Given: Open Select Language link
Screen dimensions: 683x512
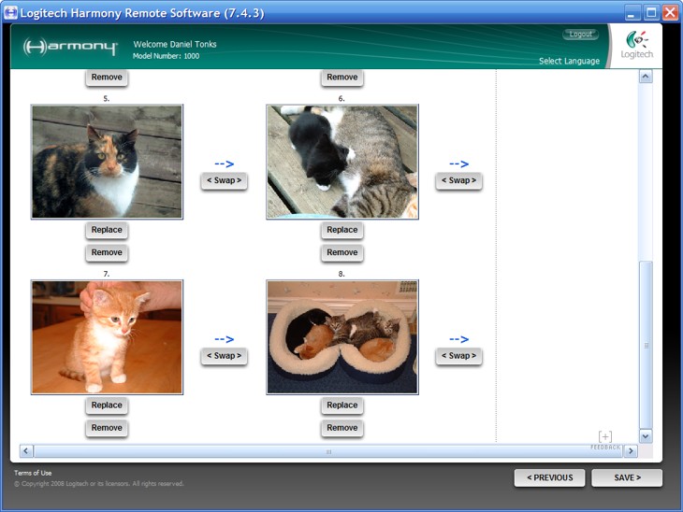Looking at the screenshot, I should click(x=569, y=61).
